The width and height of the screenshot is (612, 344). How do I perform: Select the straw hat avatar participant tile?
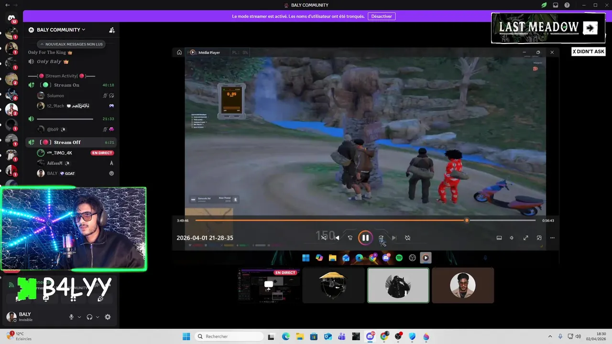click(333, 285)
